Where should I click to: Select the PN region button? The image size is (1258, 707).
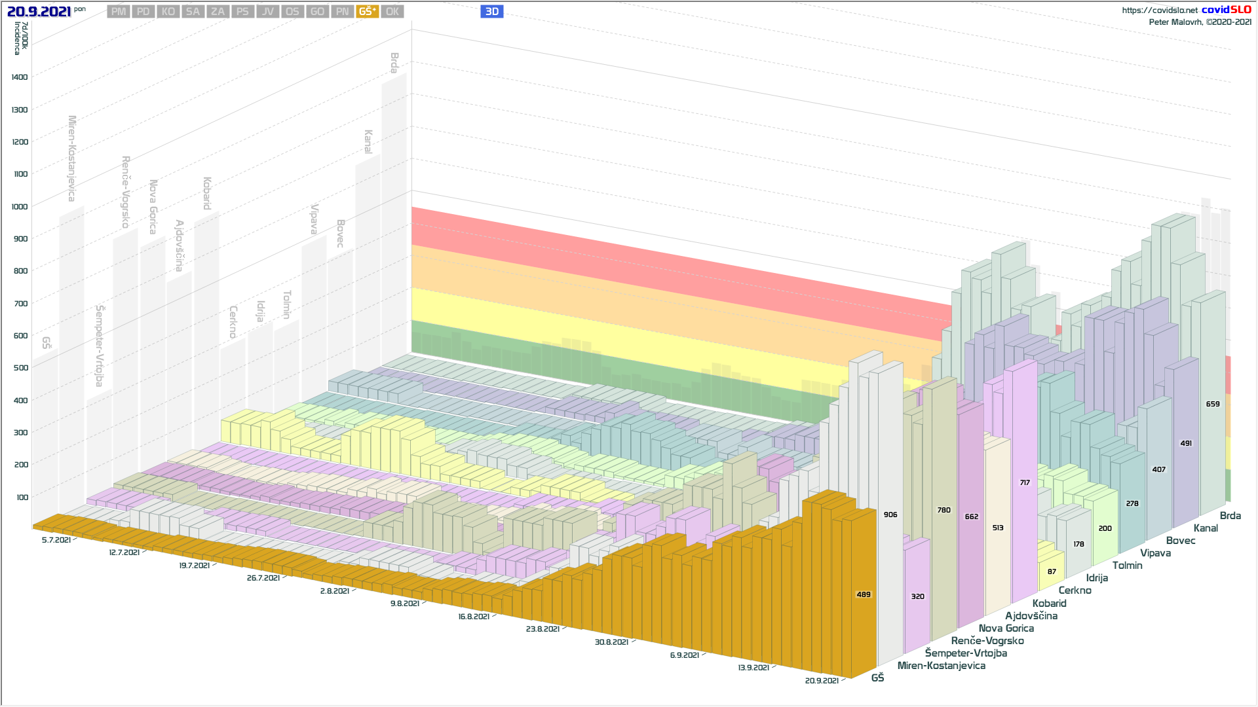click(x=342, y=11)
